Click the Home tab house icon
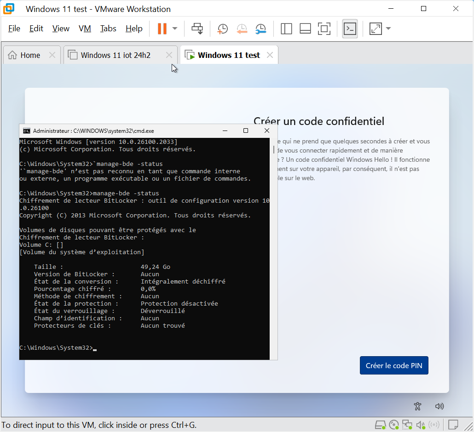 tap(12, 55)
